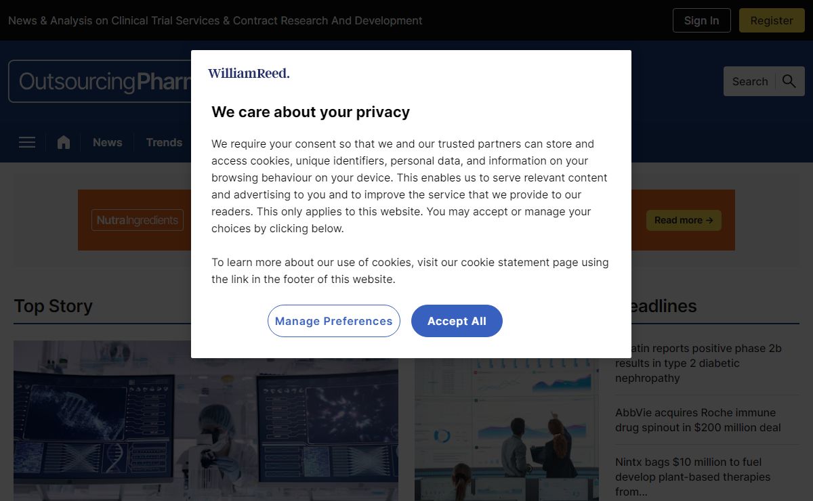Click the OutsourcingPharma site logo
Screen dimensions: 813x501
click(100, 81)
